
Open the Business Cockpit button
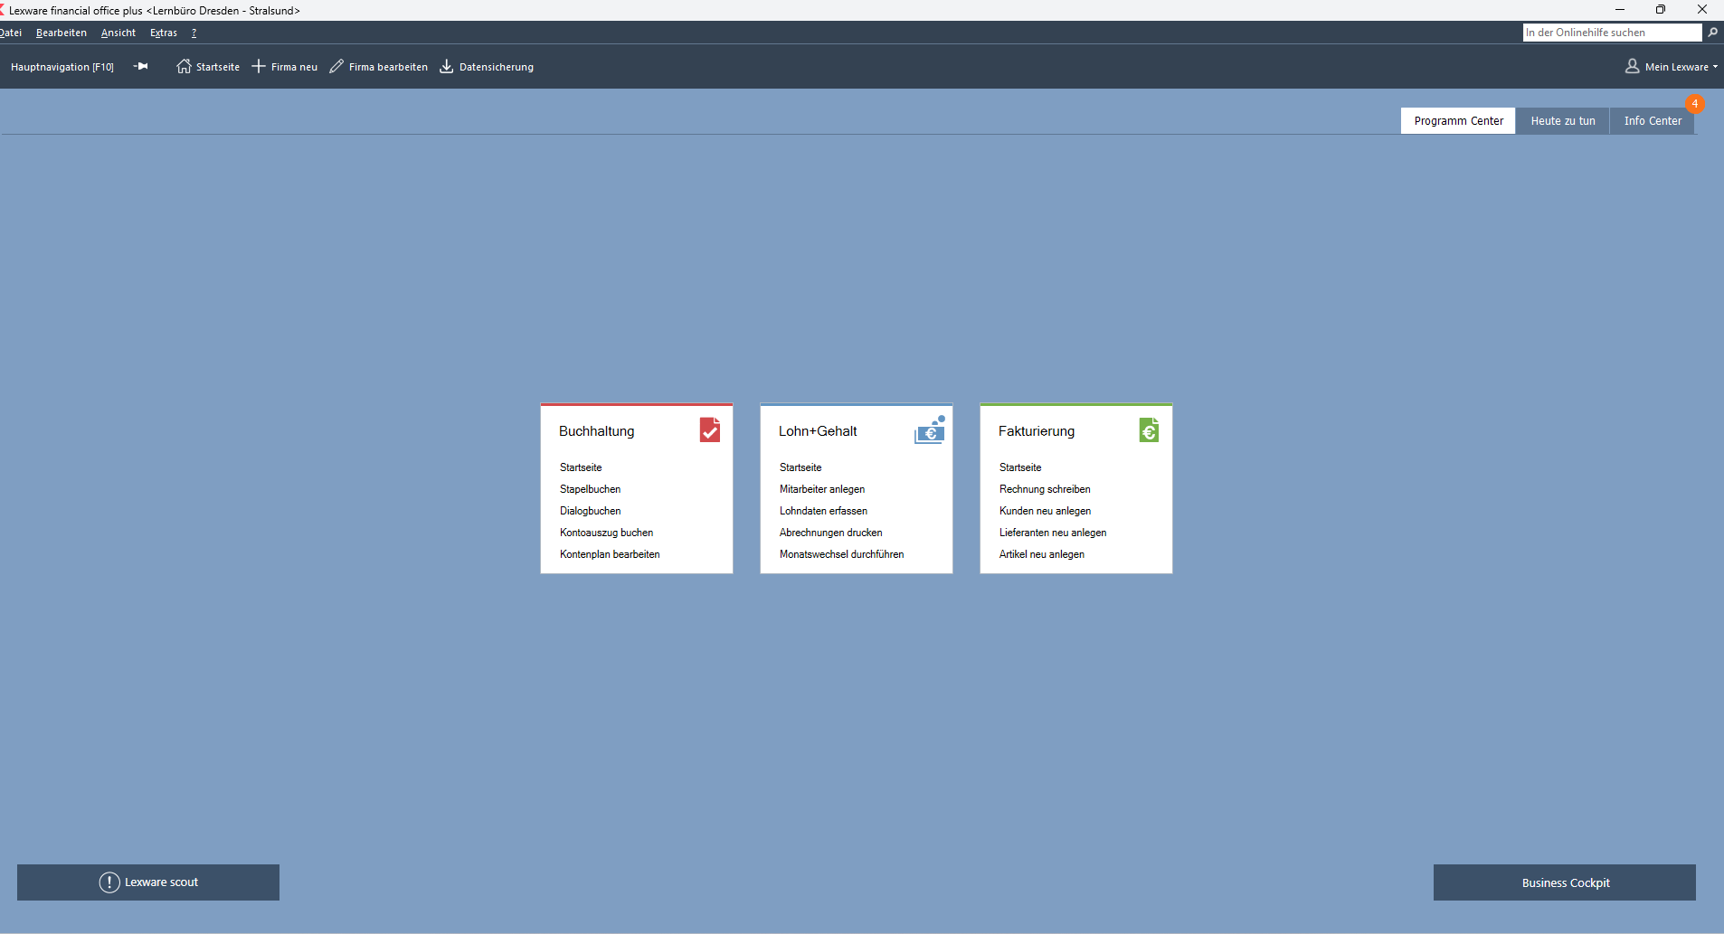(1565, 882)
